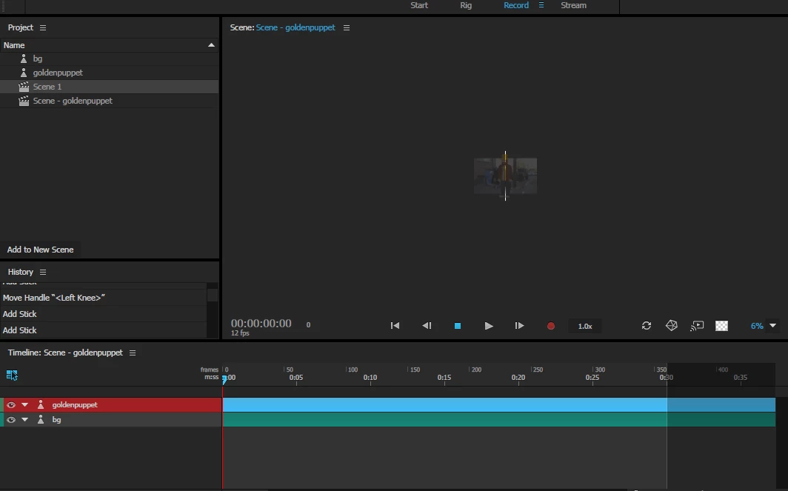The height and width of the screenshot is (491, 788).
Task: Start recording with the red button
Action: (551, 326)
